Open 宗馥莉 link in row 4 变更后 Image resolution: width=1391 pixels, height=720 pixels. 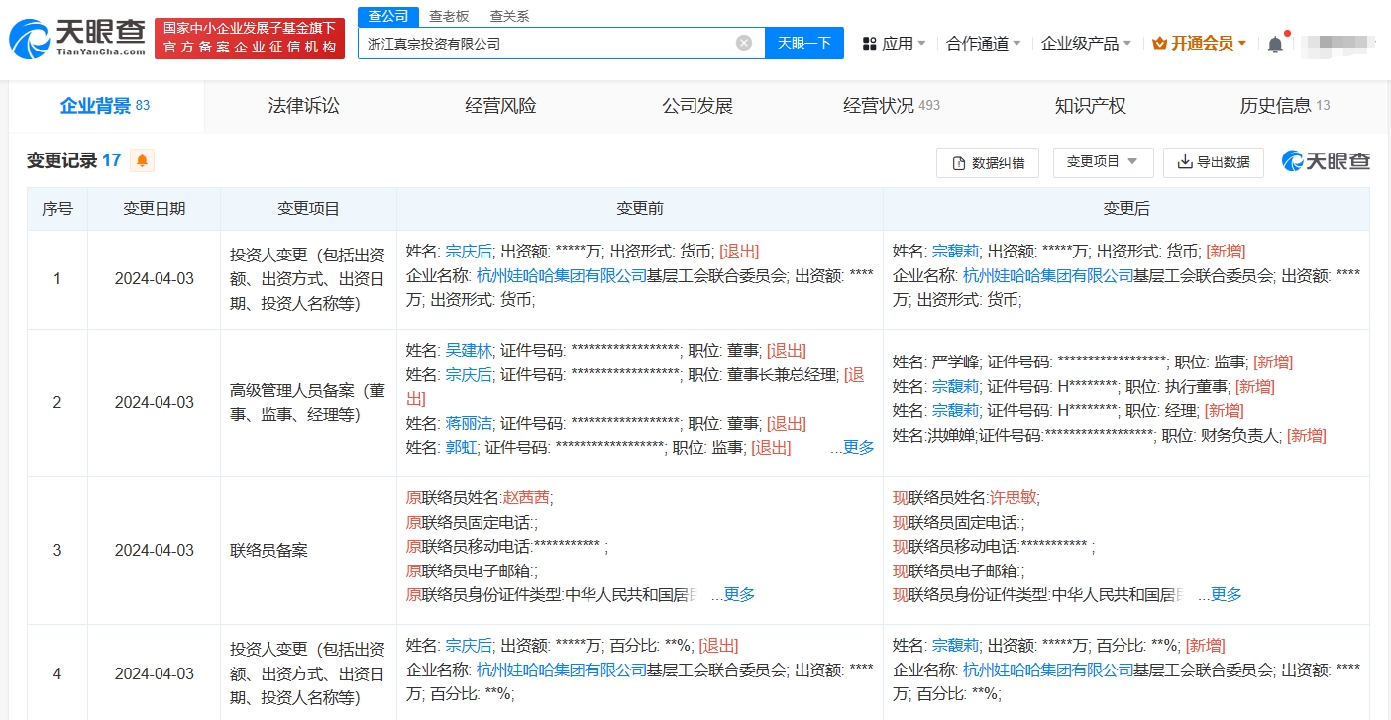955,646
